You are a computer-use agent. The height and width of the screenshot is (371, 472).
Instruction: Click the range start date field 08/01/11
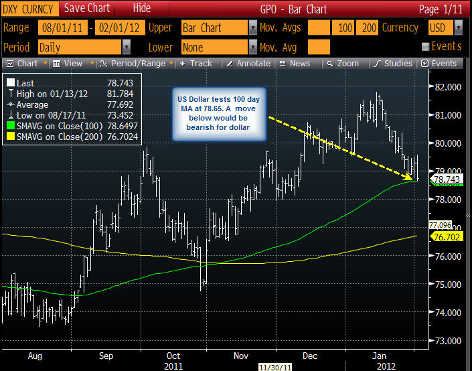pos(63,28)
